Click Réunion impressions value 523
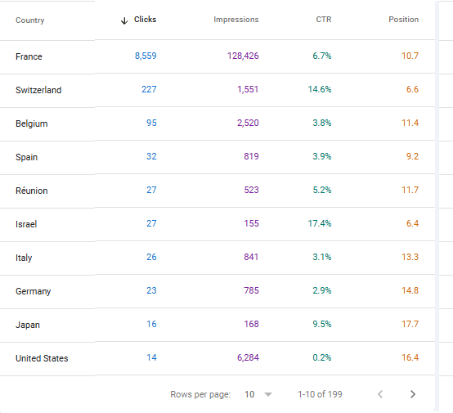Viewport: 453px width, 413px height. [x=251, y=190]
